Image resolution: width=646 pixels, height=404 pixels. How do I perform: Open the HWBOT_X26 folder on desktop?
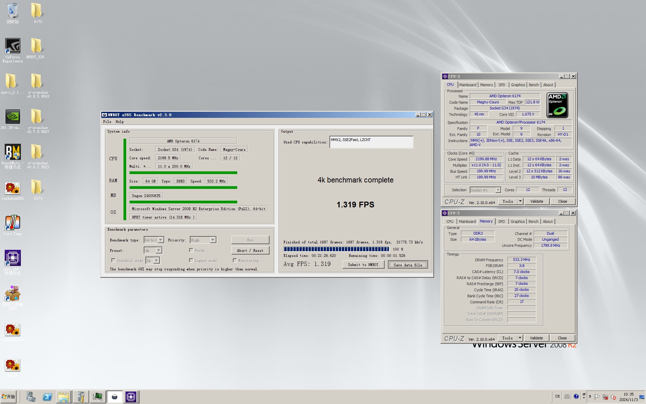tap(38, 49)
